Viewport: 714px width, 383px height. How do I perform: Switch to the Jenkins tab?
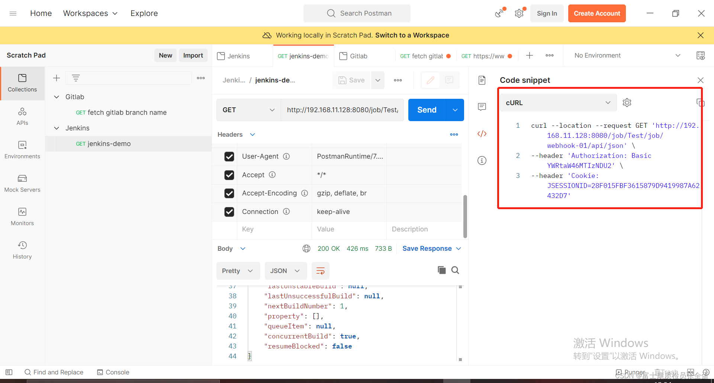[x=242, y=56]
